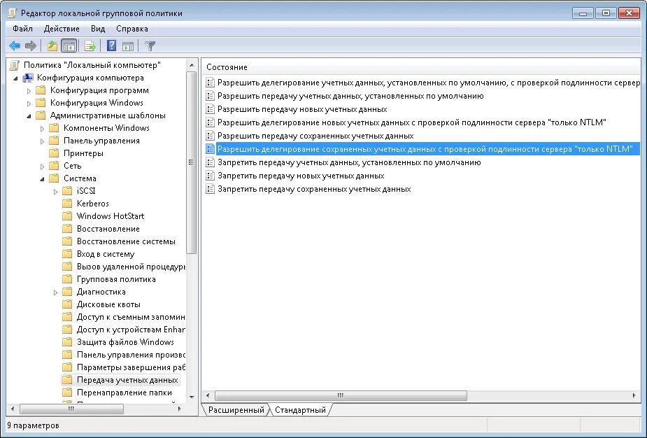The height and width of the screenshot is (438, 647).
Task: Open the Справка menu
Action: (132, 29)
